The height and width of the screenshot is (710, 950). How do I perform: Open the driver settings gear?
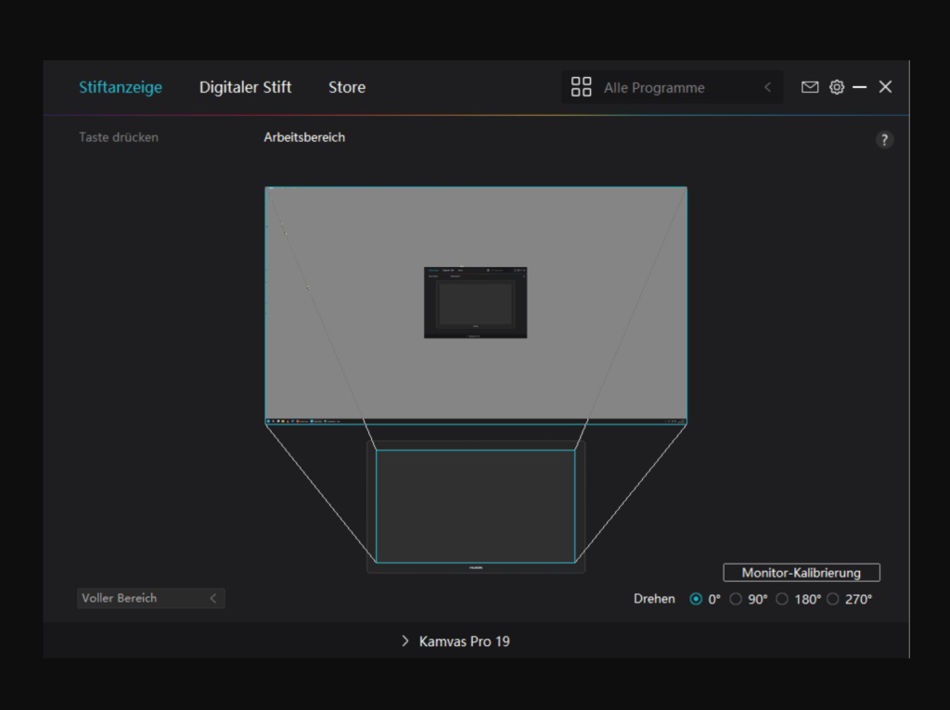837,86
